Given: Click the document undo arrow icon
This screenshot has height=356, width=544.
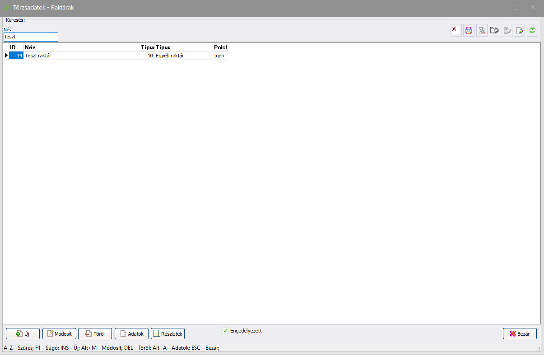Looking at the screenshot, I should [x=494, y=31].
